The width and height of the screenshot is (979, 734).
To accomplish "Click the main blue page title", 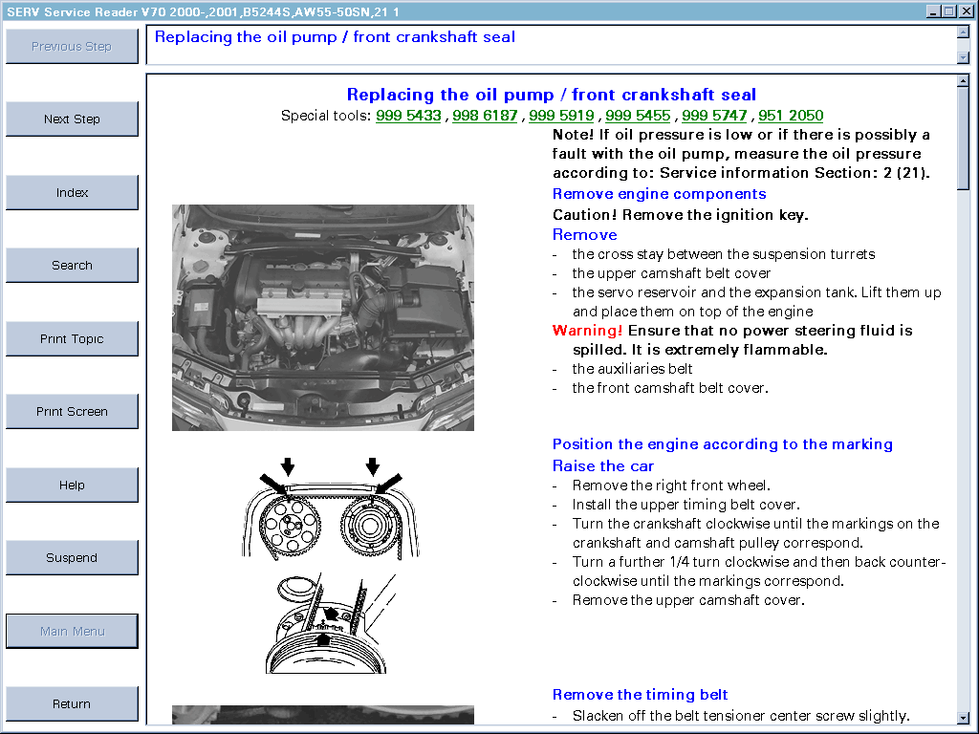I will click(x=552, y=95).
